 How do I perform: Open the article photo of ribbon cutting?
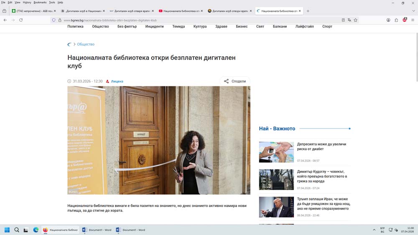click(x=159, y=140)
